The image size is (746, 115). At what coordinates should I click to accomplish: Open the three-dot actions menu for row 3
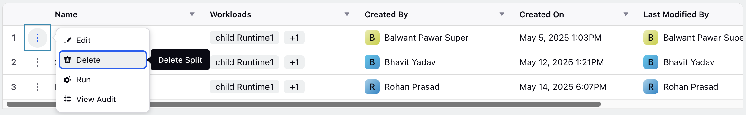click(37, 87)
